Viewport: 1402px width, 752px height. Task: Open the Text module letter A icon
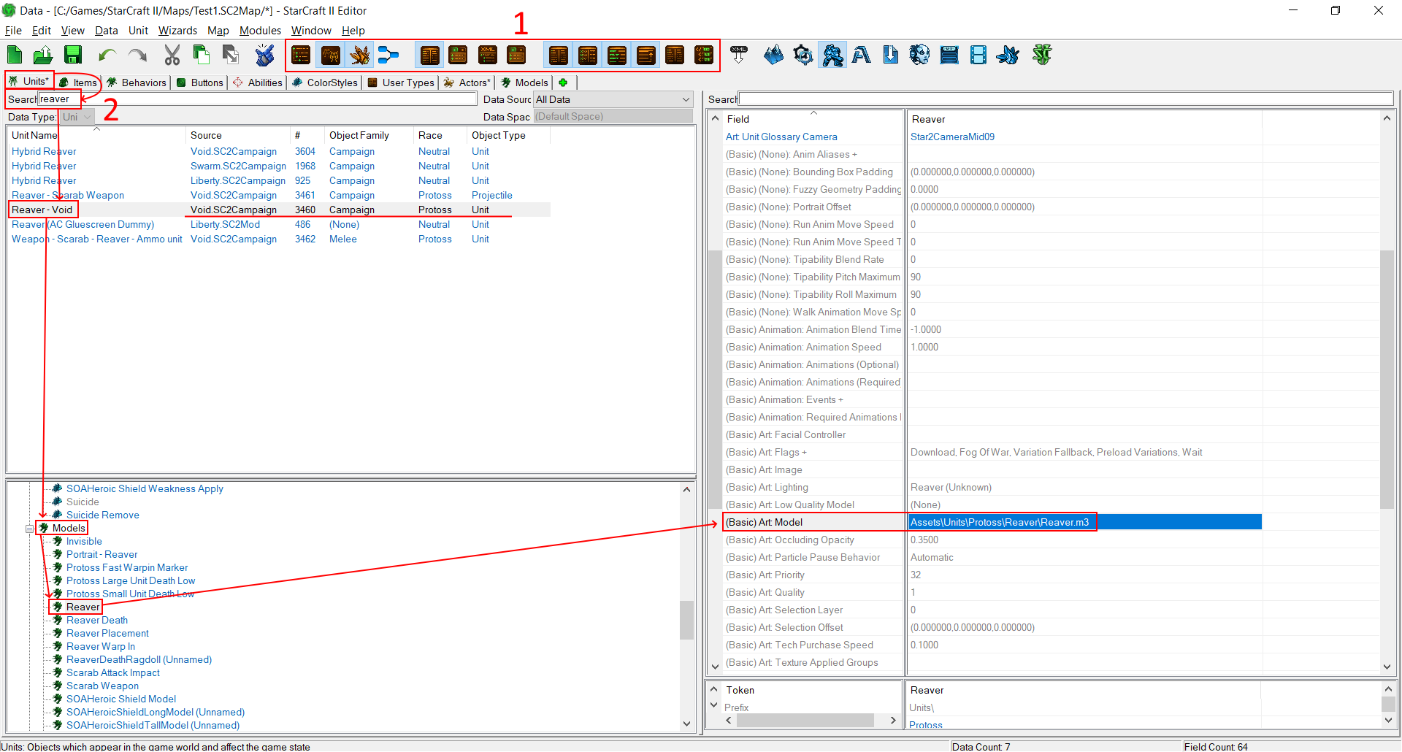pos(862,55)
